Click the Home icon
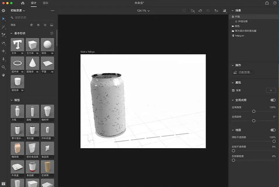 (23, 3)
